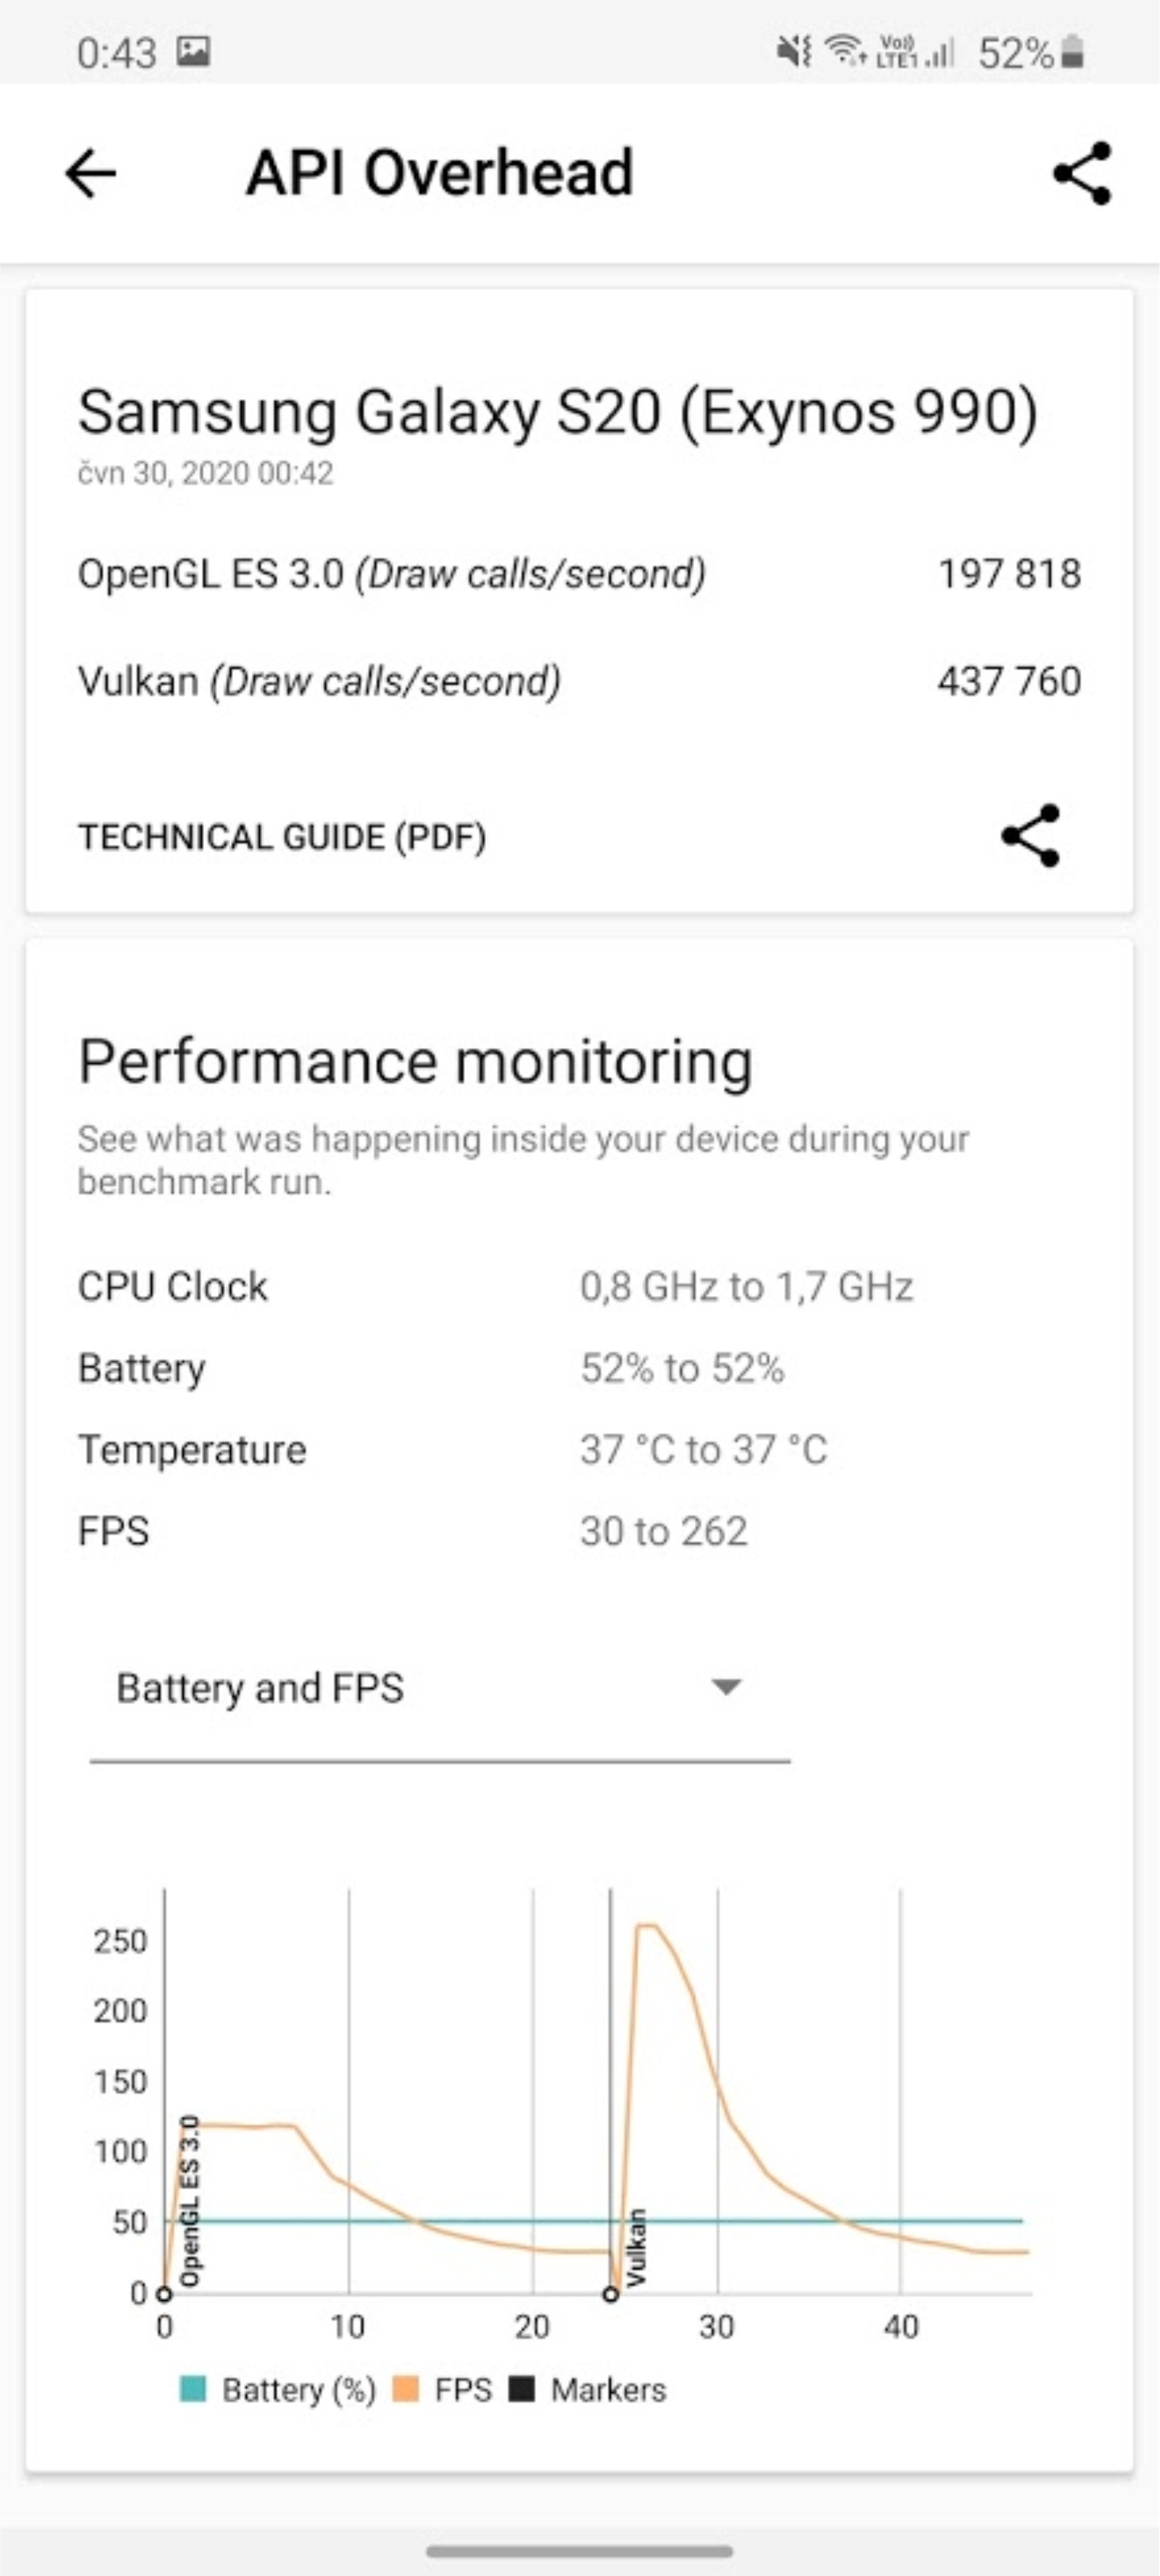Share the result card via share icon
Viewport: 1160px width, 2576px height.
(1030, 836)
